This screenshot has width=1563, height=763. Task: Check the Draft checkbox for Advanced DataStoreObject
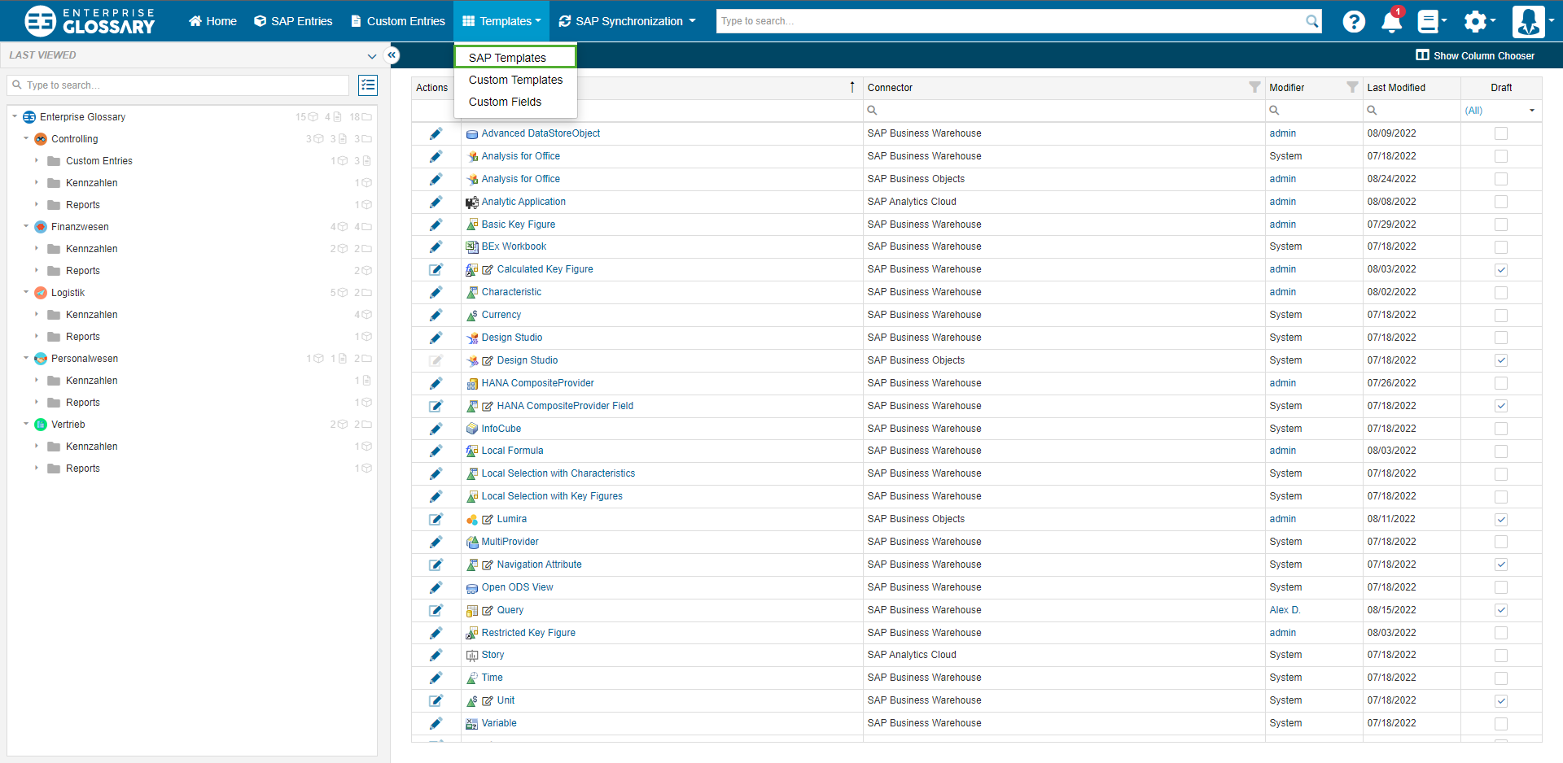1501,133
